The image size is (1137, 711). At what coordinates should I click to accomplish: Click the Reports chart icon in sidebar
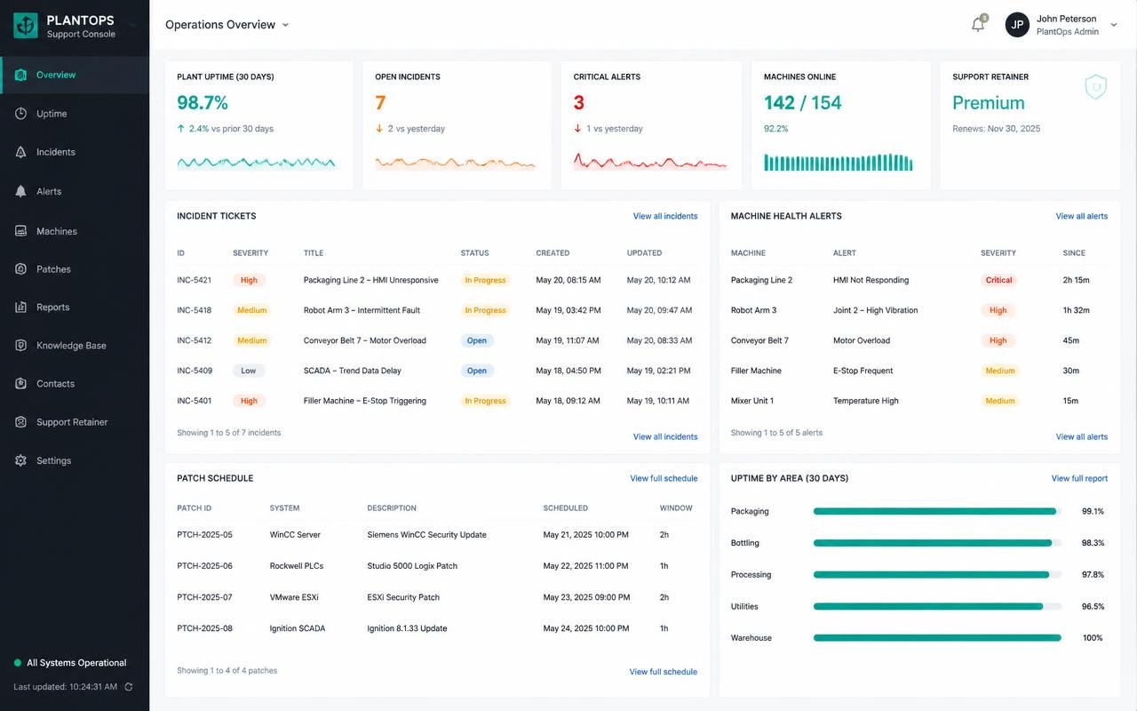(20, 308)
